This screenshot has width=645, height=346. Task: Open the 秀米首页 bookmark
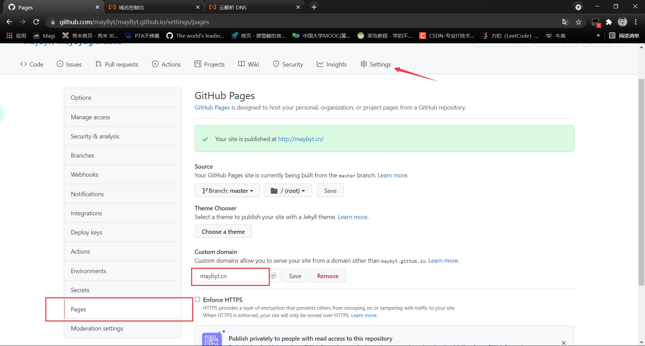pos(90,36)
